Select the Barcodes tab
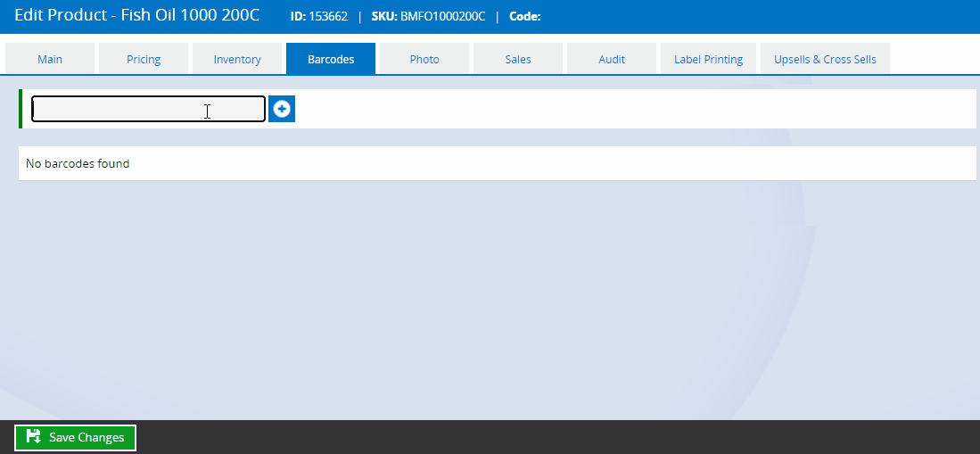 tap(331, 59)
